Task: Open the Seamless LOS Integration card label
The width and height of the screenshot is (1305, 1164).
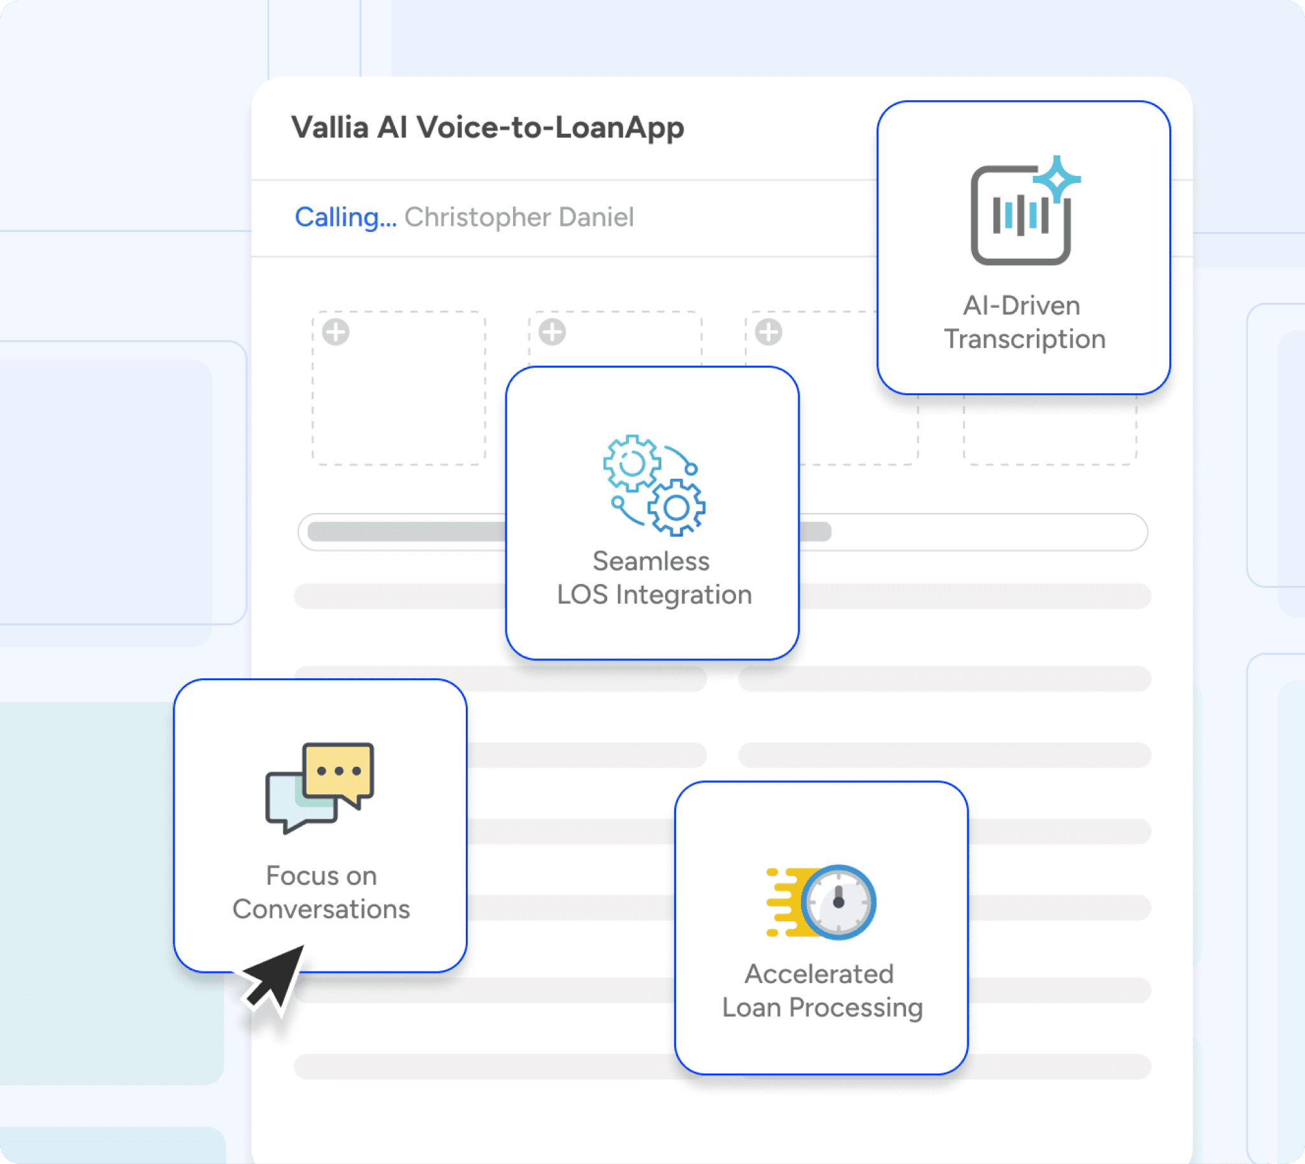Action: (x=654, y=578)
